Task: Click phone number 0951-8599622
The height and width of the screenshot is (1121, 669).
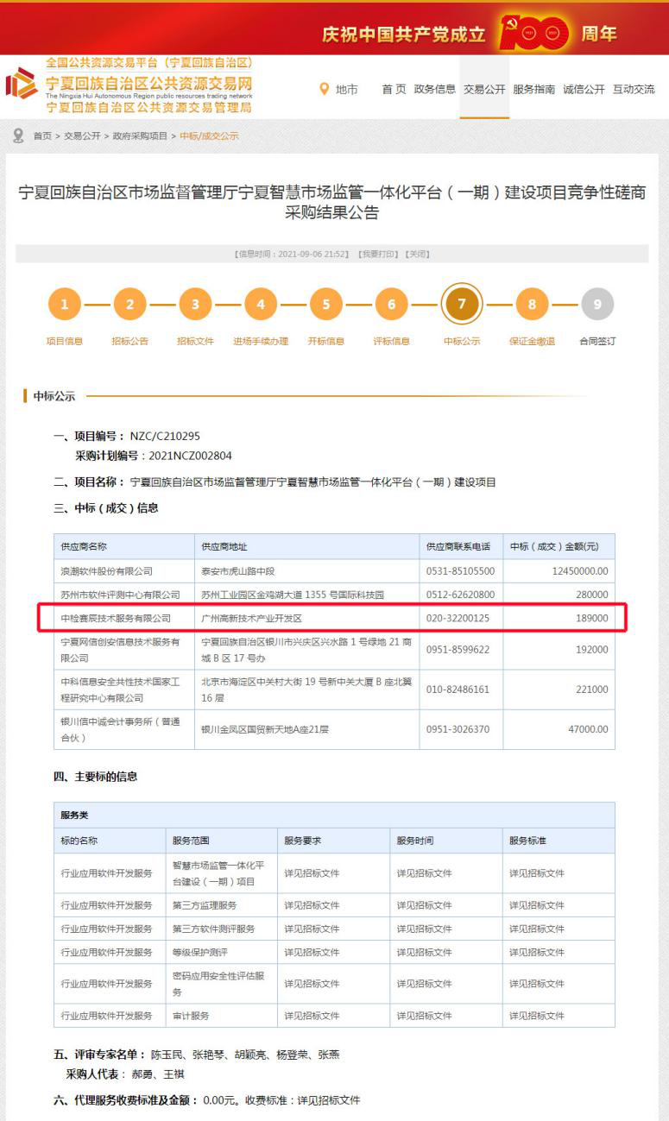Action: point(458,650)
